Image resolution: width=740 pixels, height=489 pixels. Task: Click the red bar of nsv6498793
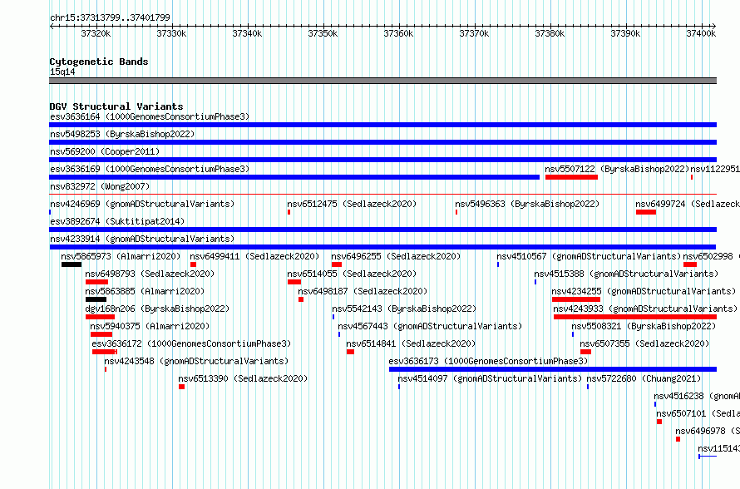96,282
